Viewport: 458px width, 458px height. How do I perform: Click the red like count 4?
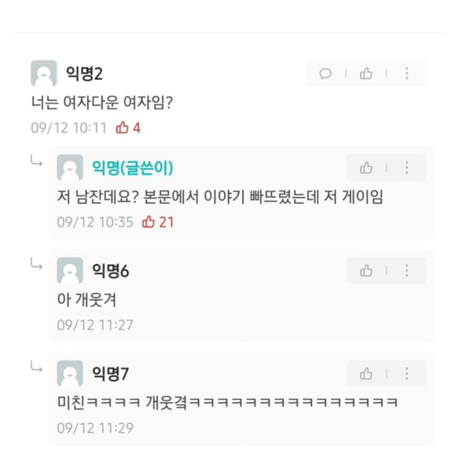tap(129, 128)
